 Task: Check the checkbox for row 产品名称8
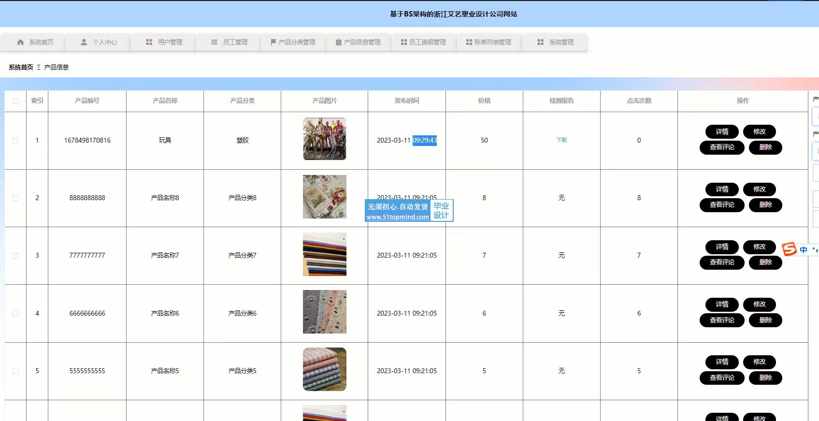tap(15, 198)
